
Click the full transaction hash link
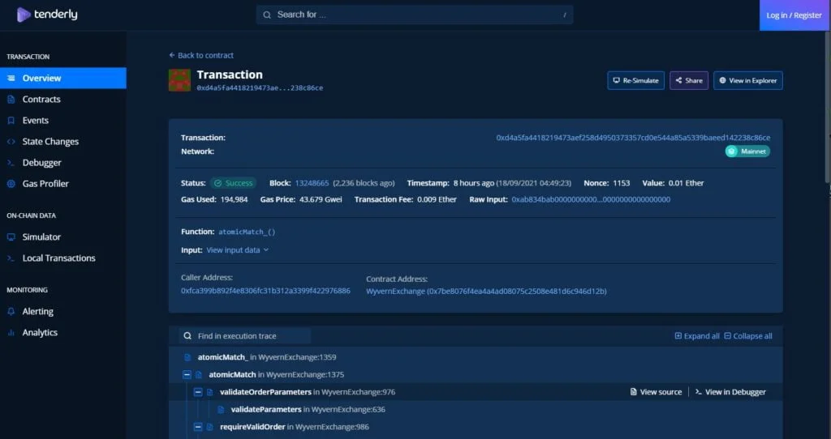click(633, 138)
